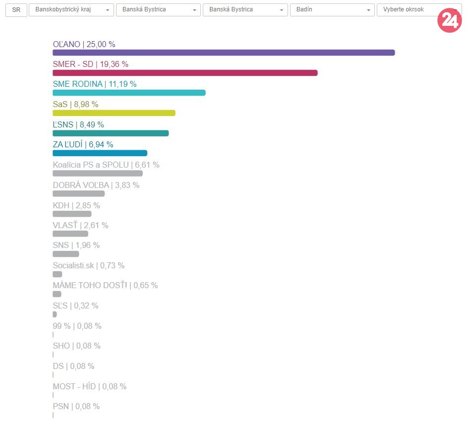Image resolution: width=471 pixels, height=422 pixels.
Task: Click the turquoise SME RODINA bar
Action: pyautogui.click(x=129, y=93)
